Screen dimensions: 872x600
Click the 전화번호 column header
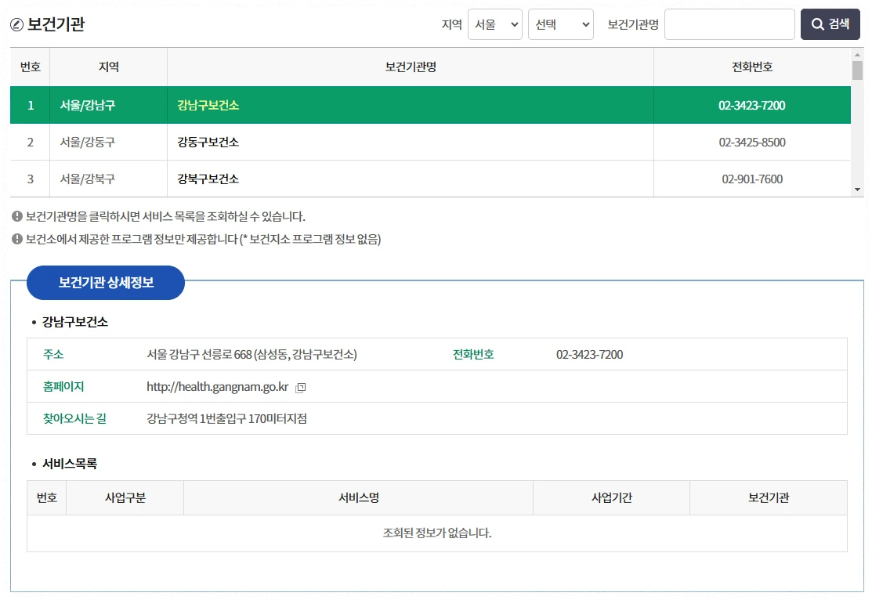click(x=753, y=67)
